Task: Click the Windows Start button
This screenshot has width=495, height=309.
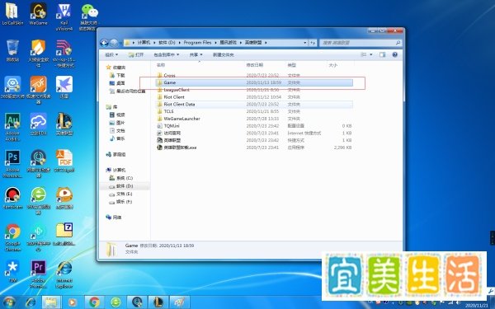Action: [x=9, y=302]
